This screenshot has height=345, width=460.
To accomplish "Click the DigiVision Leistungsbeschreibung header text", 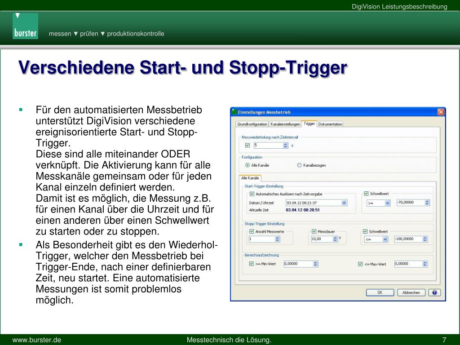I will (399, 6).
